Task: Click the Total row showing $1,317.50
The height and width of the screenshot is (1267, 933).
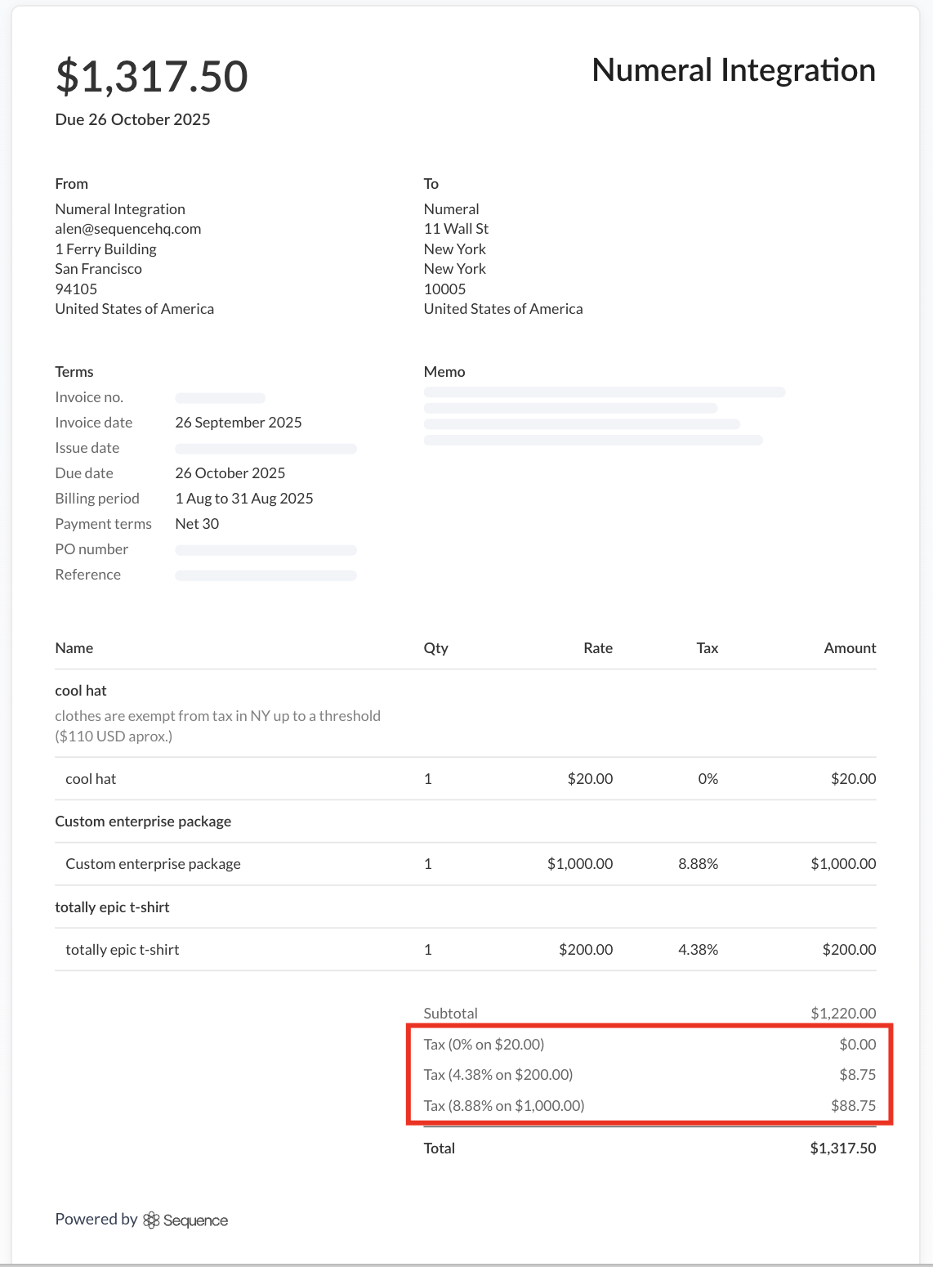Action: (650, 1148)
